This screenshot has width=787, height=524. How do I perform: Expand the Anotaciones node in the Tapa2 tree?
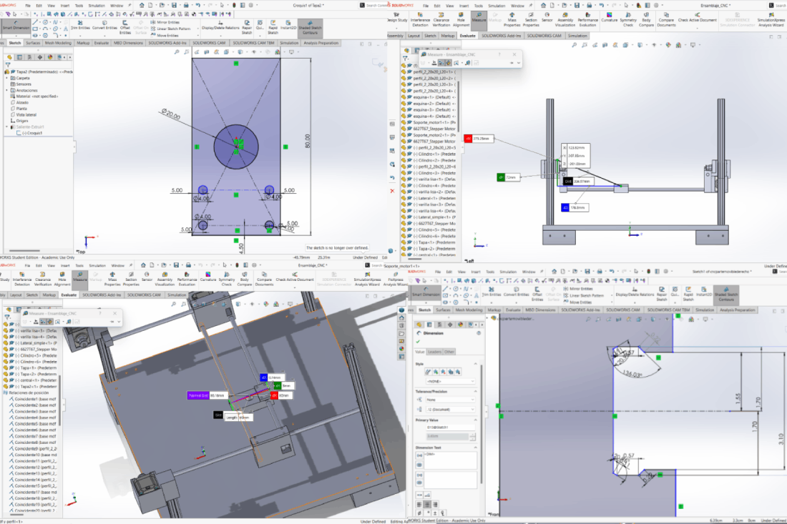7,90
